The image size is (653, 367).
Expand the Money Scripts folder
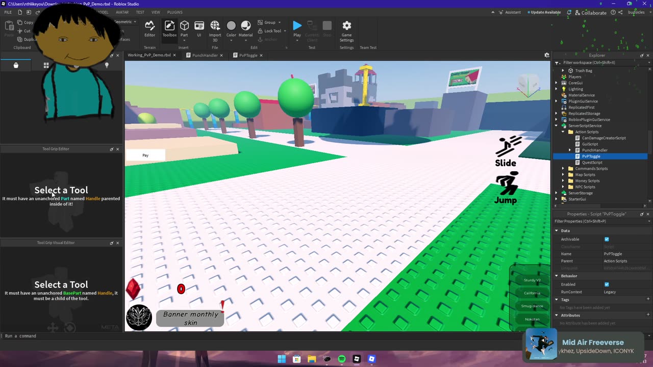pos(563,180)
